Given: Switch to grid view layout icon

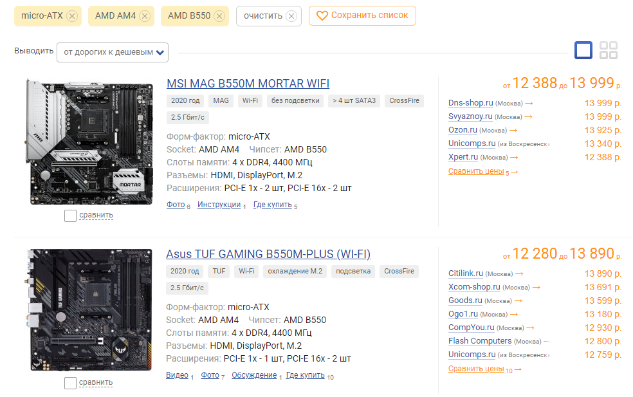Looking at the screenshot, I should pos(609,50).
